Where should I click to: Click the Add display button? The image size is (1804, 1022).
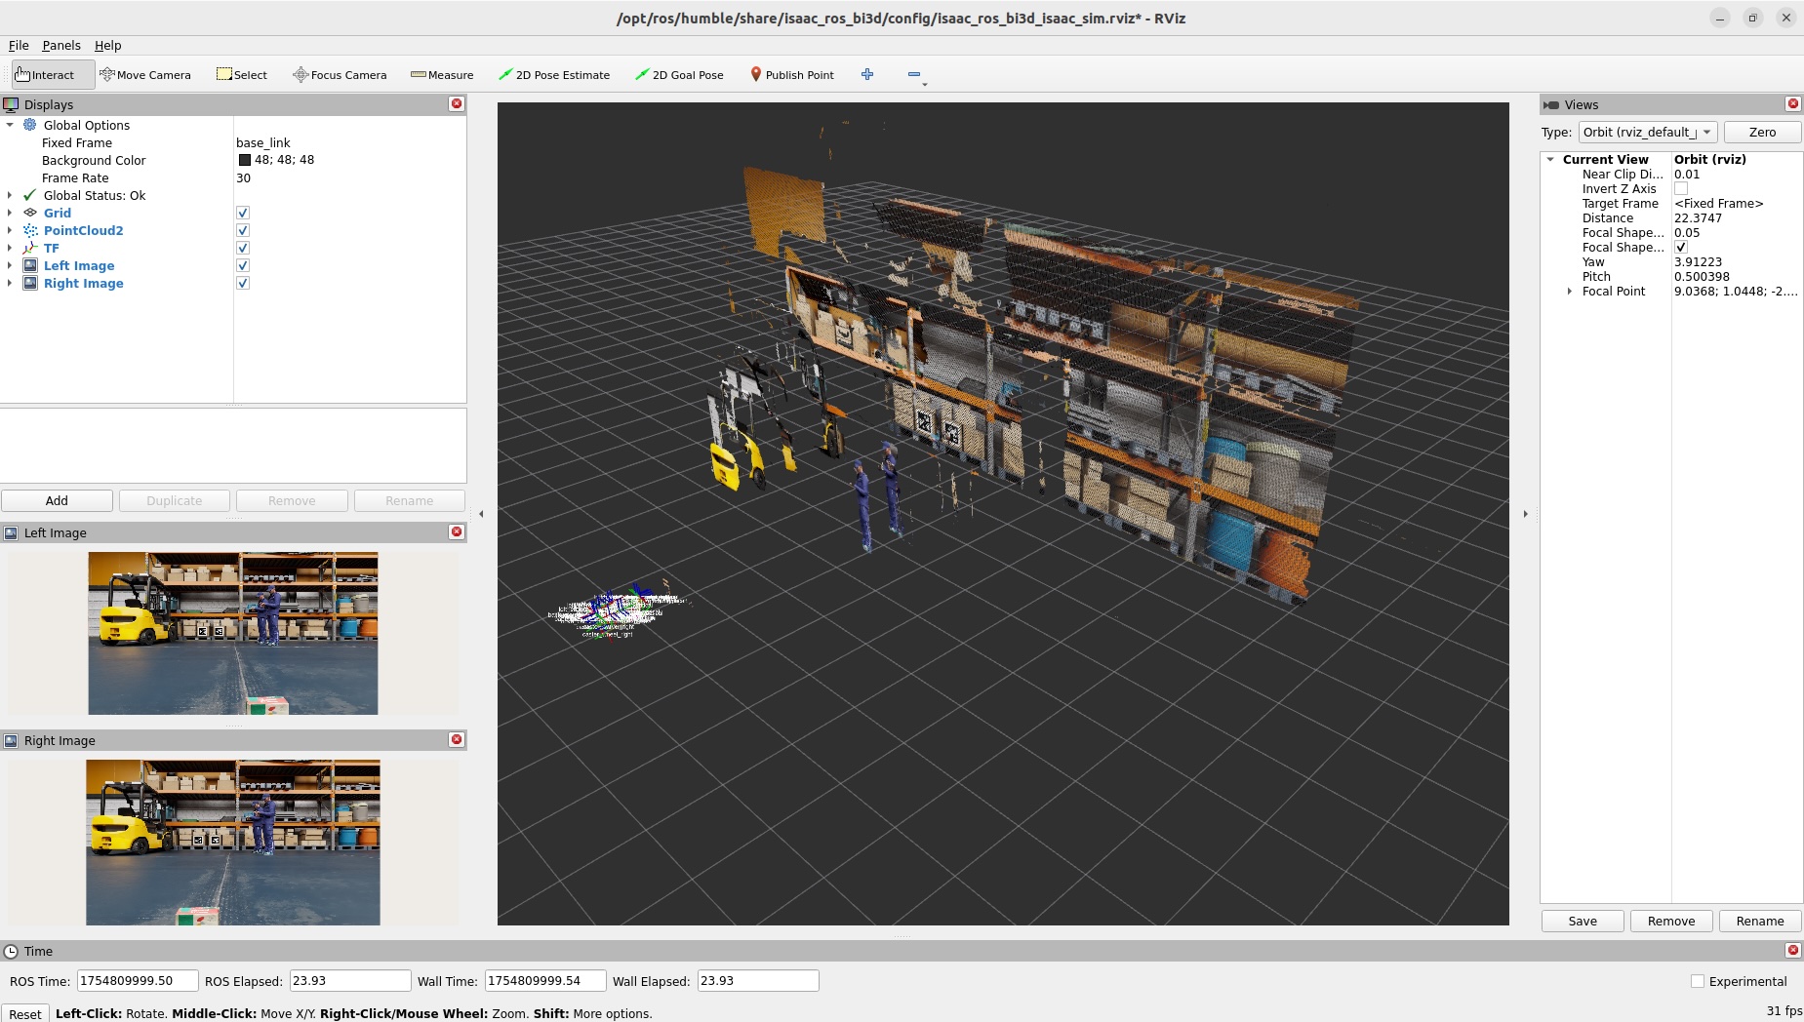tap(57, 500)
